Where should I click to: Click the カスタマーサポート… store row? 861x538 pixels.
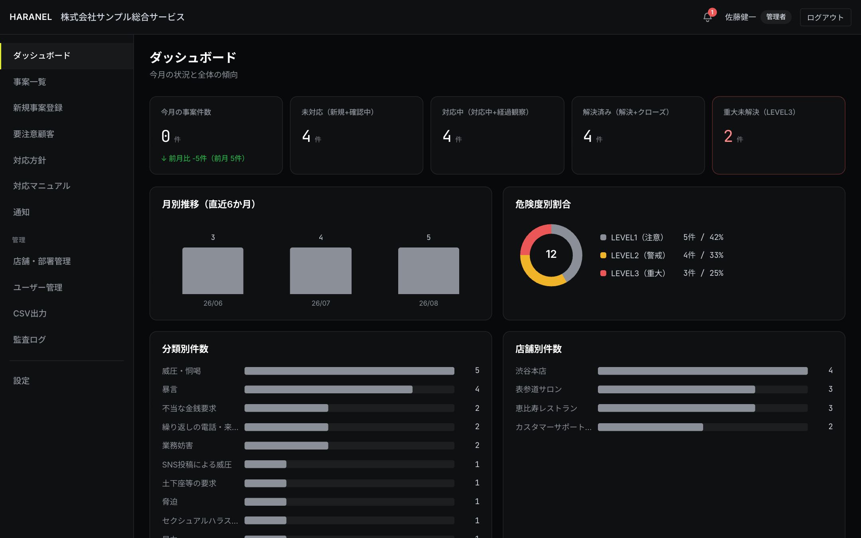tap(674, 427)
